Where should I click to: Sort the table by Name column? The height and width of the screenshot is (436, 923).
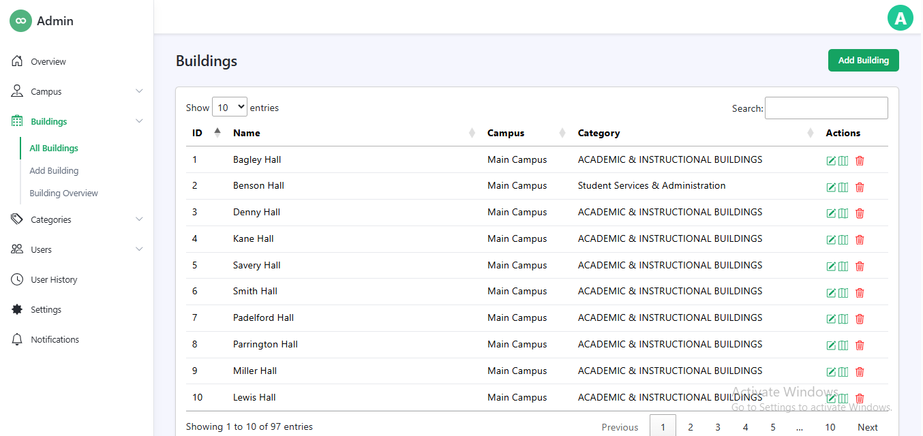click(x=354, y=133)
